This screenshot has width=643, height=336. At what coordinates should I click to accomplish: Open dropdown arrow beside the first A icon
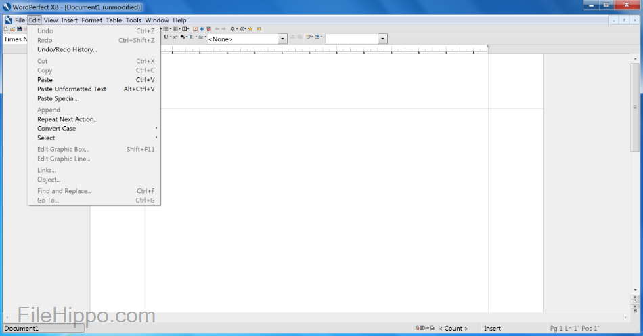(x=237, y=29)
